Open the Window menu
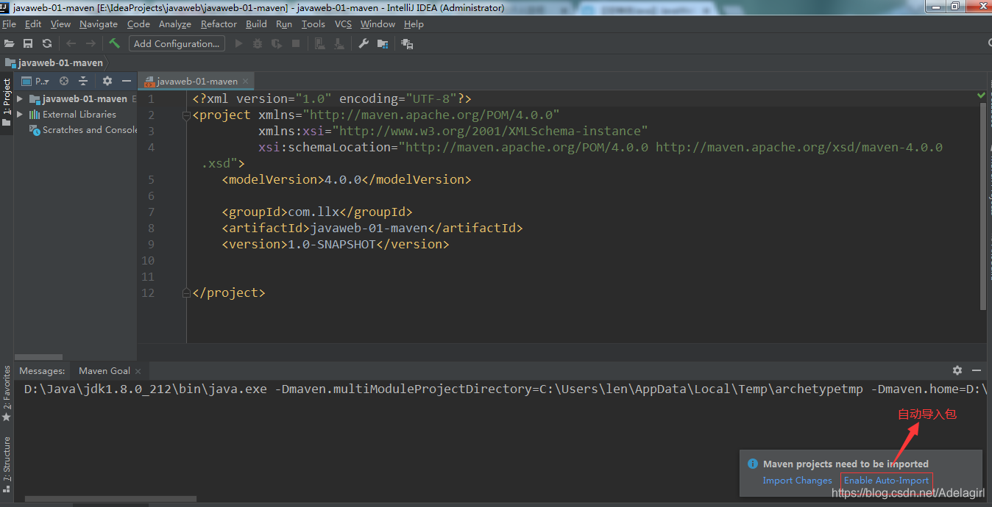Screen dimensions: 992x507 (378, 24)
